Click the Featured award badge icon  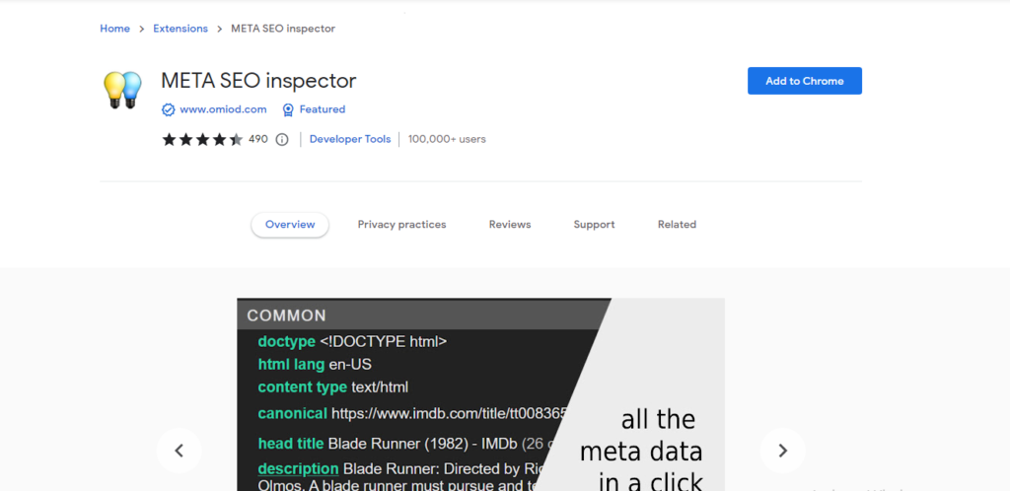(x=289, y=109)
